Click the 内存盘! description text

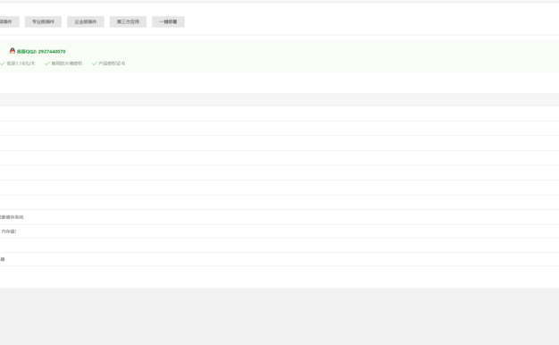point(9,231)
